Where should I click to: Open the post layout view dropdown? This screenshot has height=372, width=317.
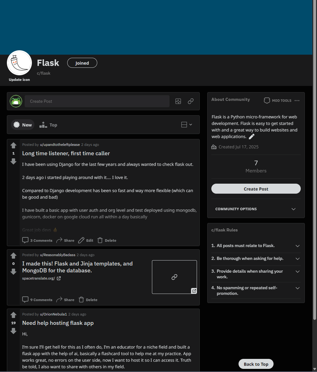click(x=187, y=125)
